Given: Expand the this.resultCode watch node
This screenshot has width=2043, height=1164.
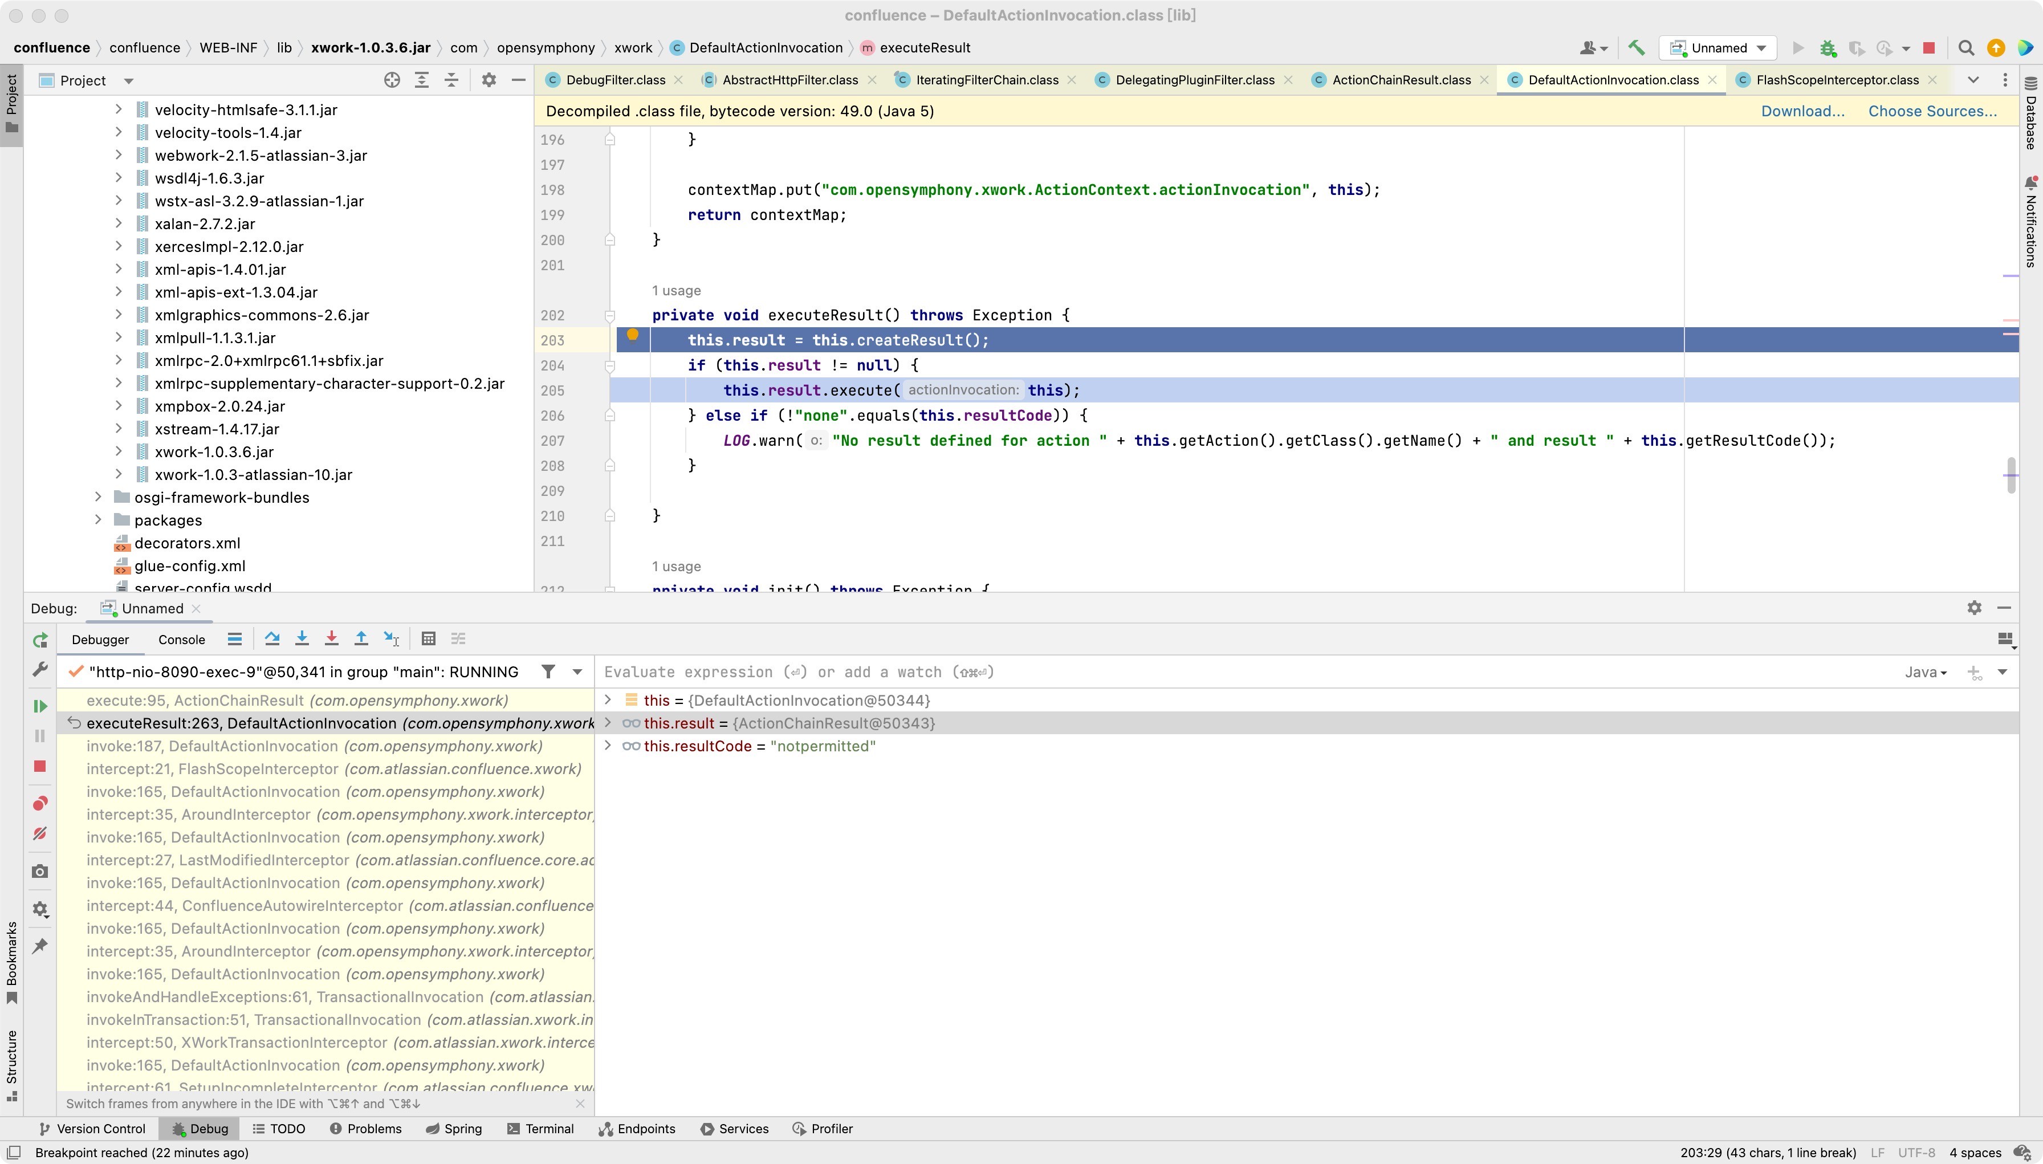Looking at the screenshot, I should [608, 746].
